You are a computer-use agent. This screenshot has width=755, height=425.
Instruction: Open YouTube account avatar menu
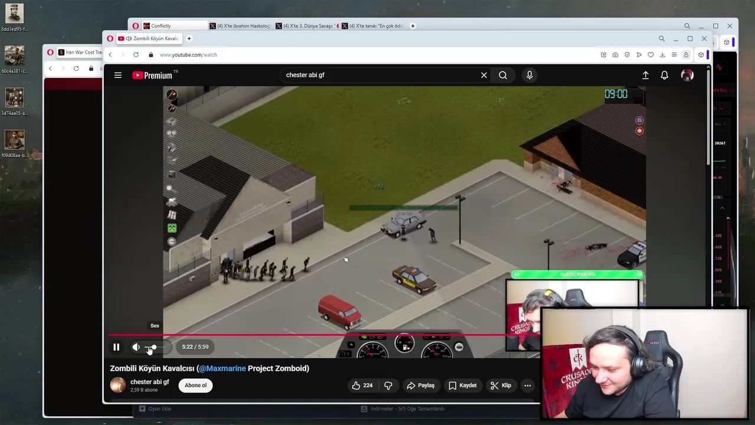pos(687,75)
